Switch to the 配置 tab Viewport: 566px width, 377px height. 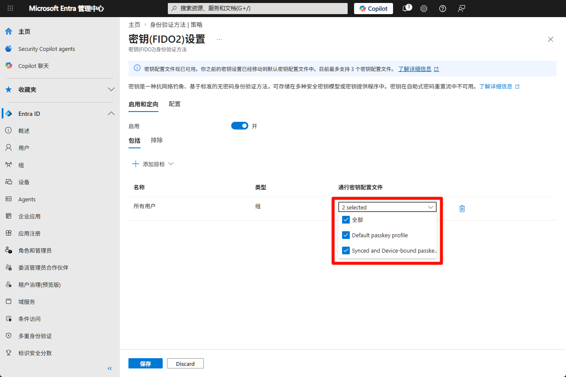(x=175, y=104)
